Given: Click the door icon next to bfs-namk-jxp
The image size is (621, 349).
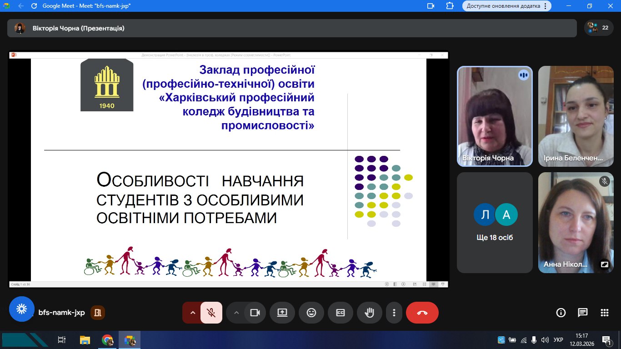Looking at the screenshot, I should click(x=98, y=313).
